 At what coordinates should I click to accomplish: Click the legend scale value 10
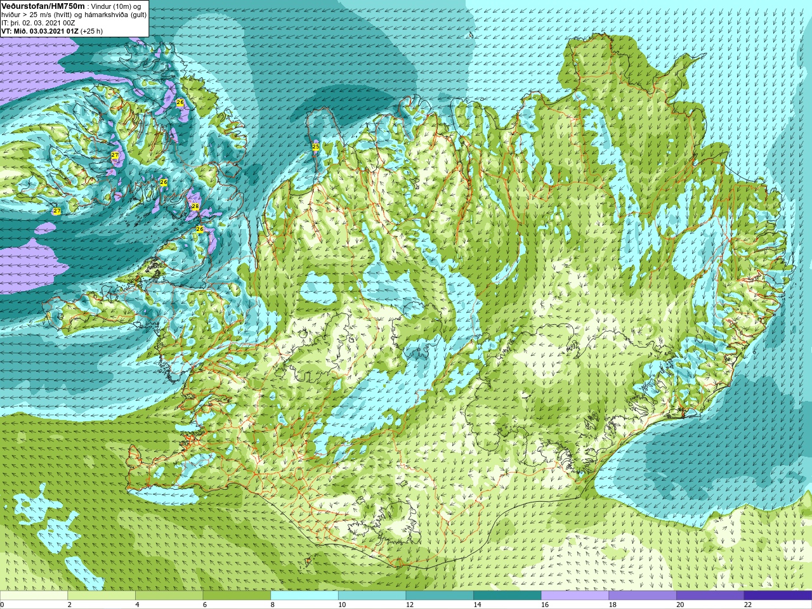[x=342, y=605]
